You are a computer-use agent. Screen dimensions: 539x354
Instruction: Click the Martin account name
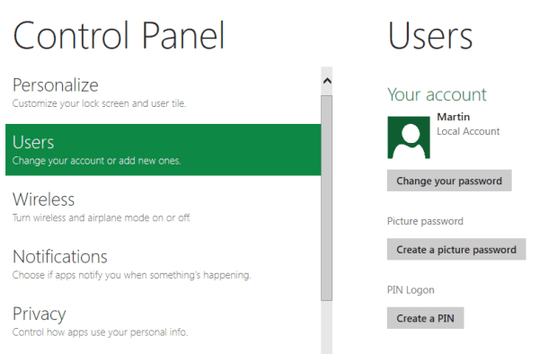click(x=453, y=117)
